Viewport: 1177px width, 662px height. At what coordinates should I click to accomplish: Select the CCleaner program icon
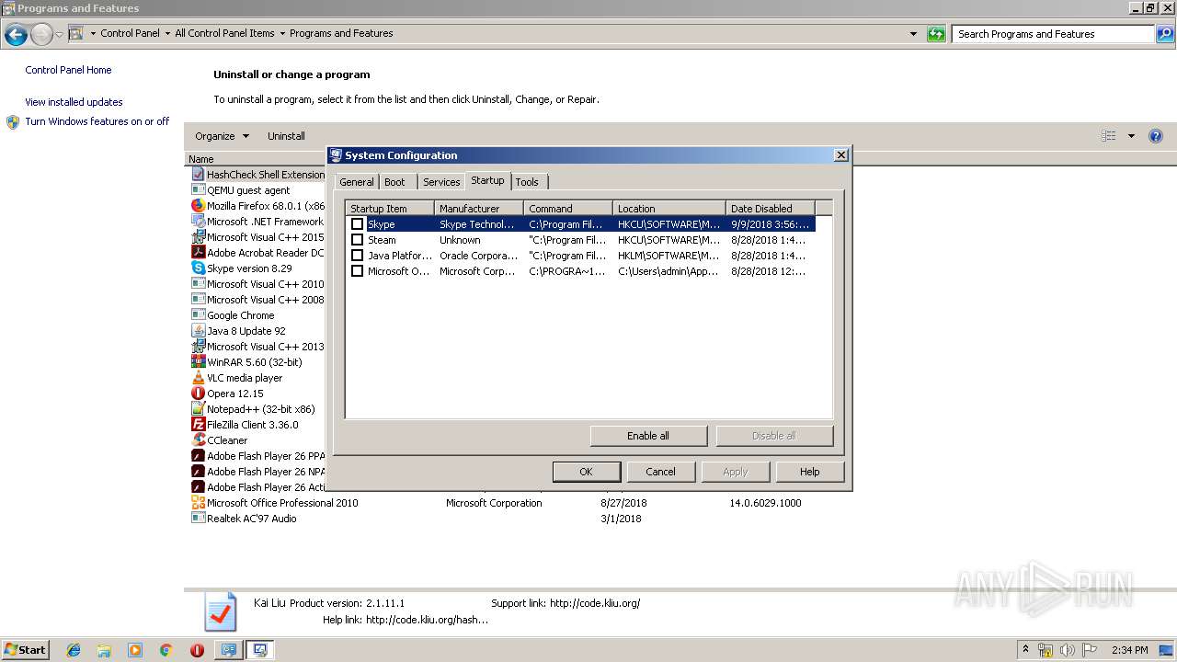click(198, 439)
